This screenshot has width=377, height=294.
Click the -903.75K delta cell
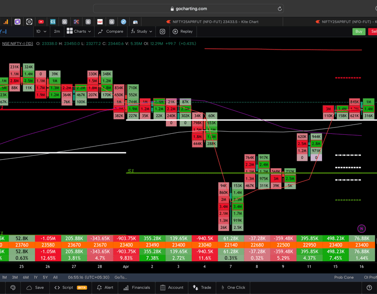click(x=126, y=238)
